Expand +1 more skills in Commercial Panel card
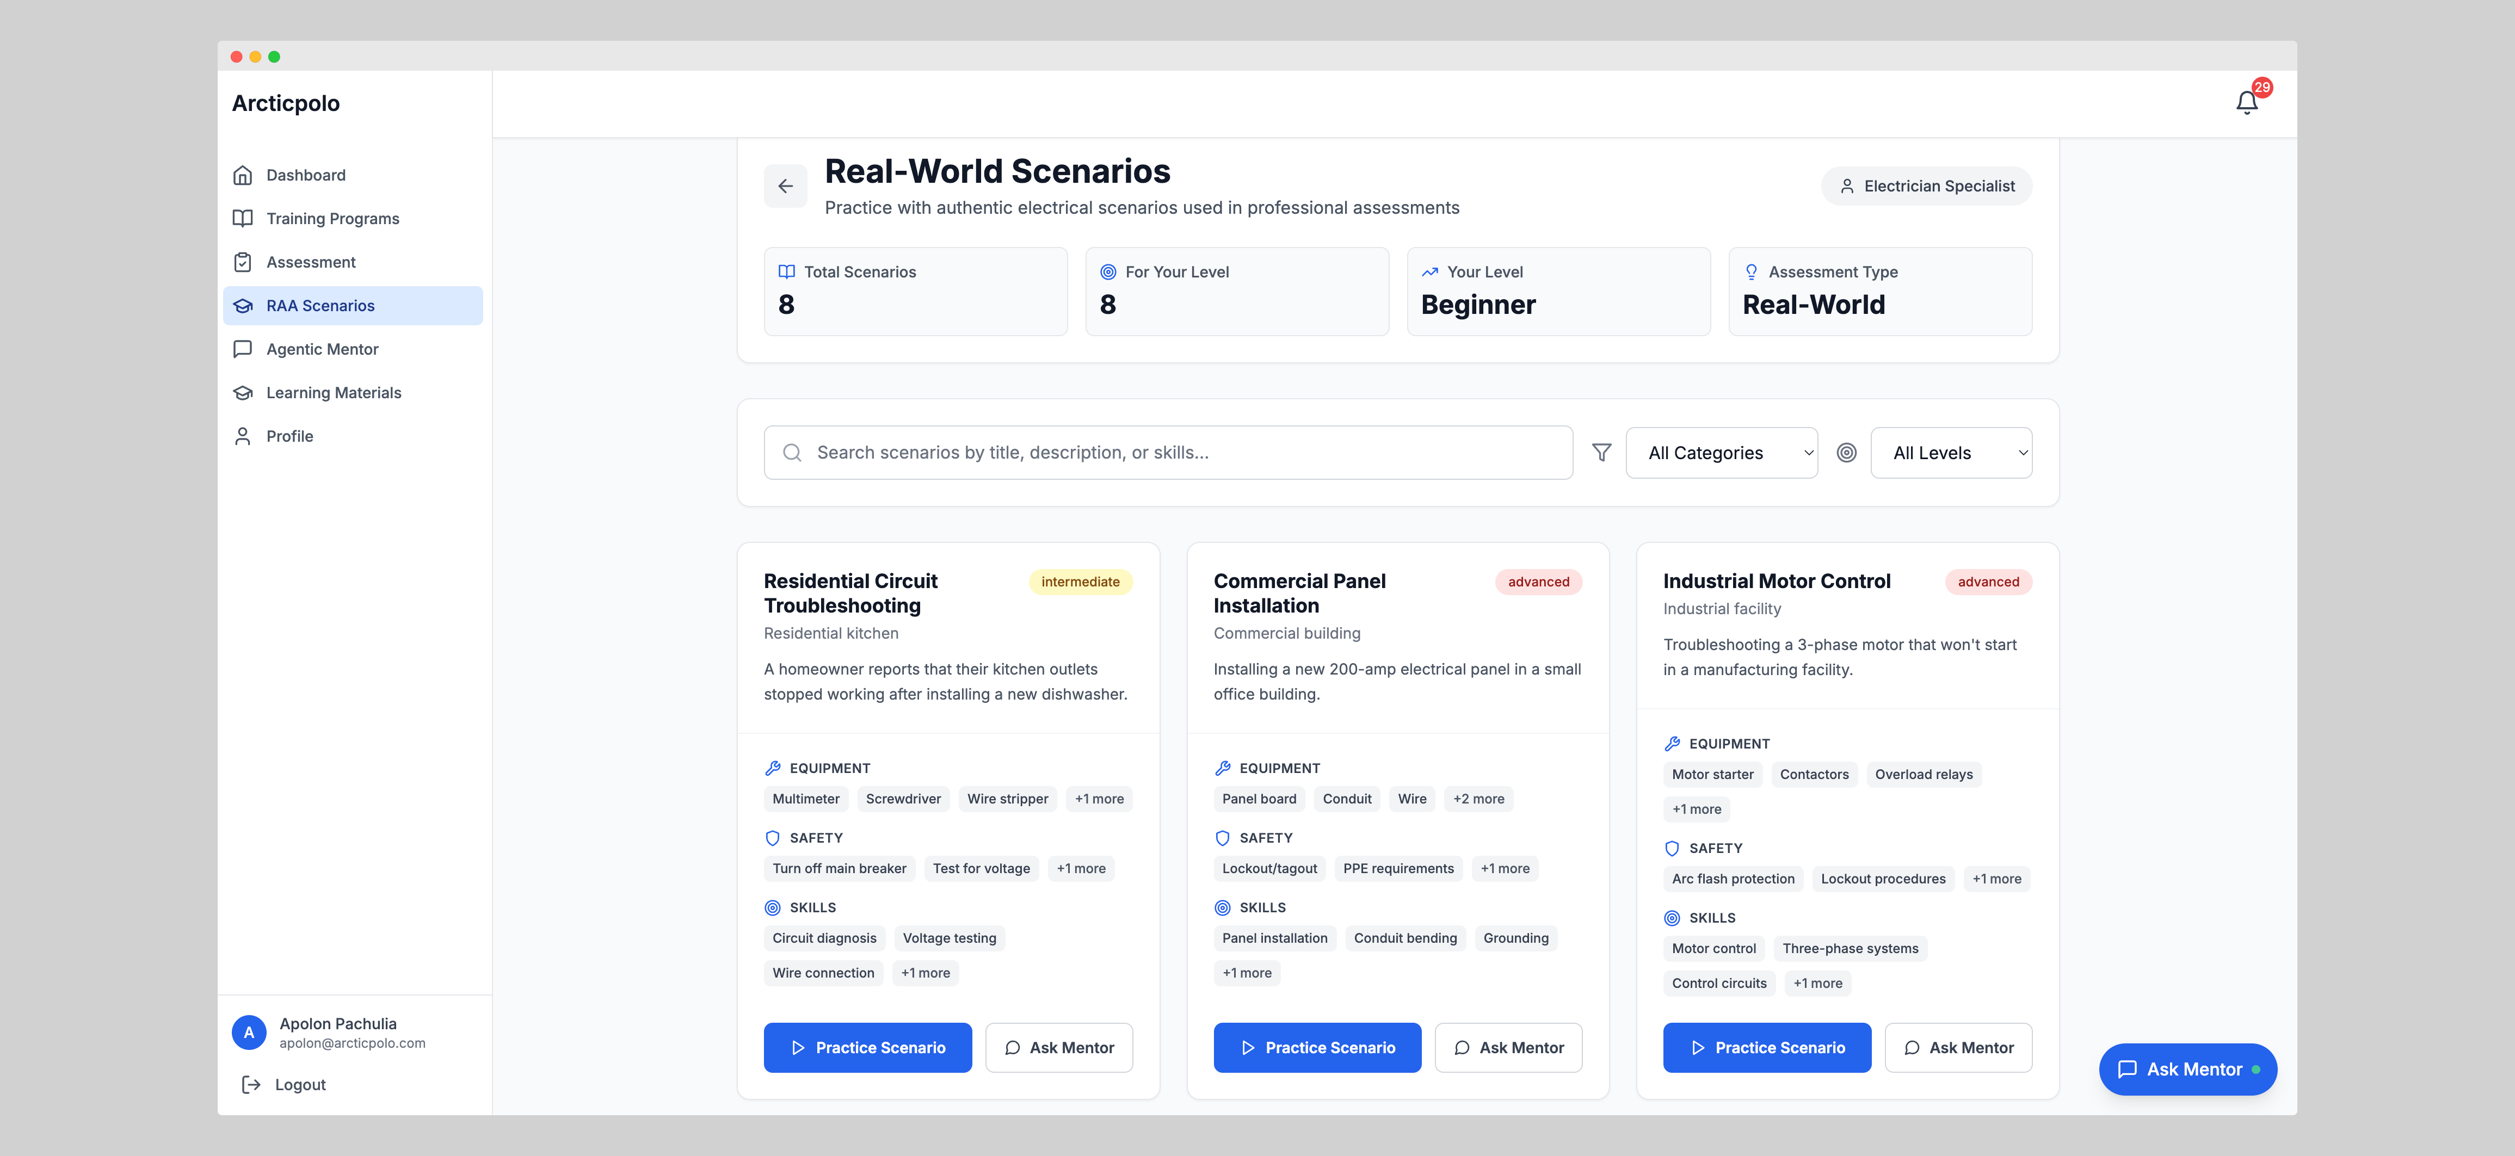This screenshot has height=1156, width=2515. tap(1247, 973)
